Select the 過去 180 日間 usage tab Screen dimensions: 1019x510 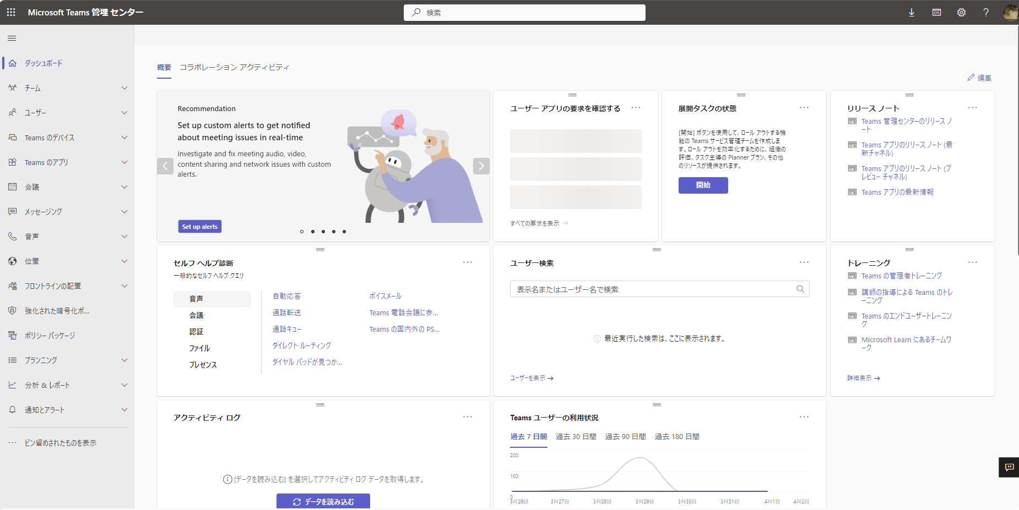pos(677,437)
